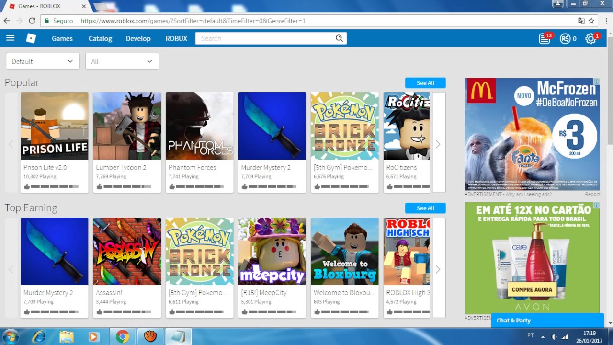Open the settings gear icon
This screenshot has width=613, height=345.
[591, 39]
